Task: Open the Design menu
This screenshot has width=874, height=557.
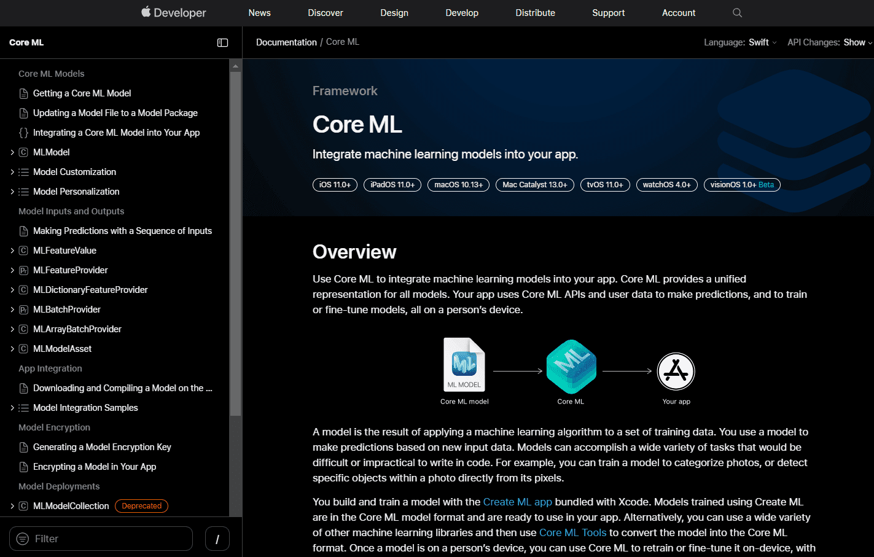Action: [x=394, y=13]
